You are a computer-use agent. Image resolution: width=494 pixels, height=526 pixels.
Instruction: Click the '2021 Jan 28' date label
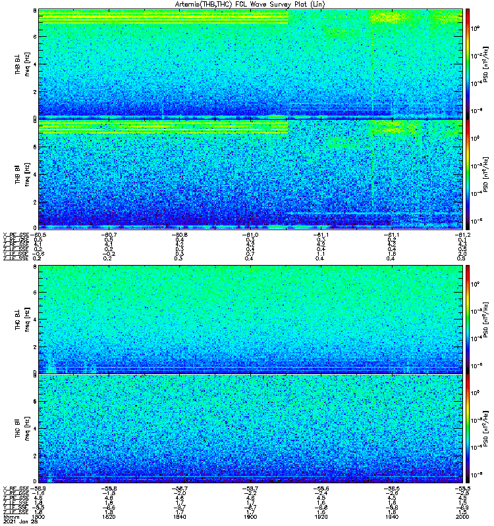[20, 521]
